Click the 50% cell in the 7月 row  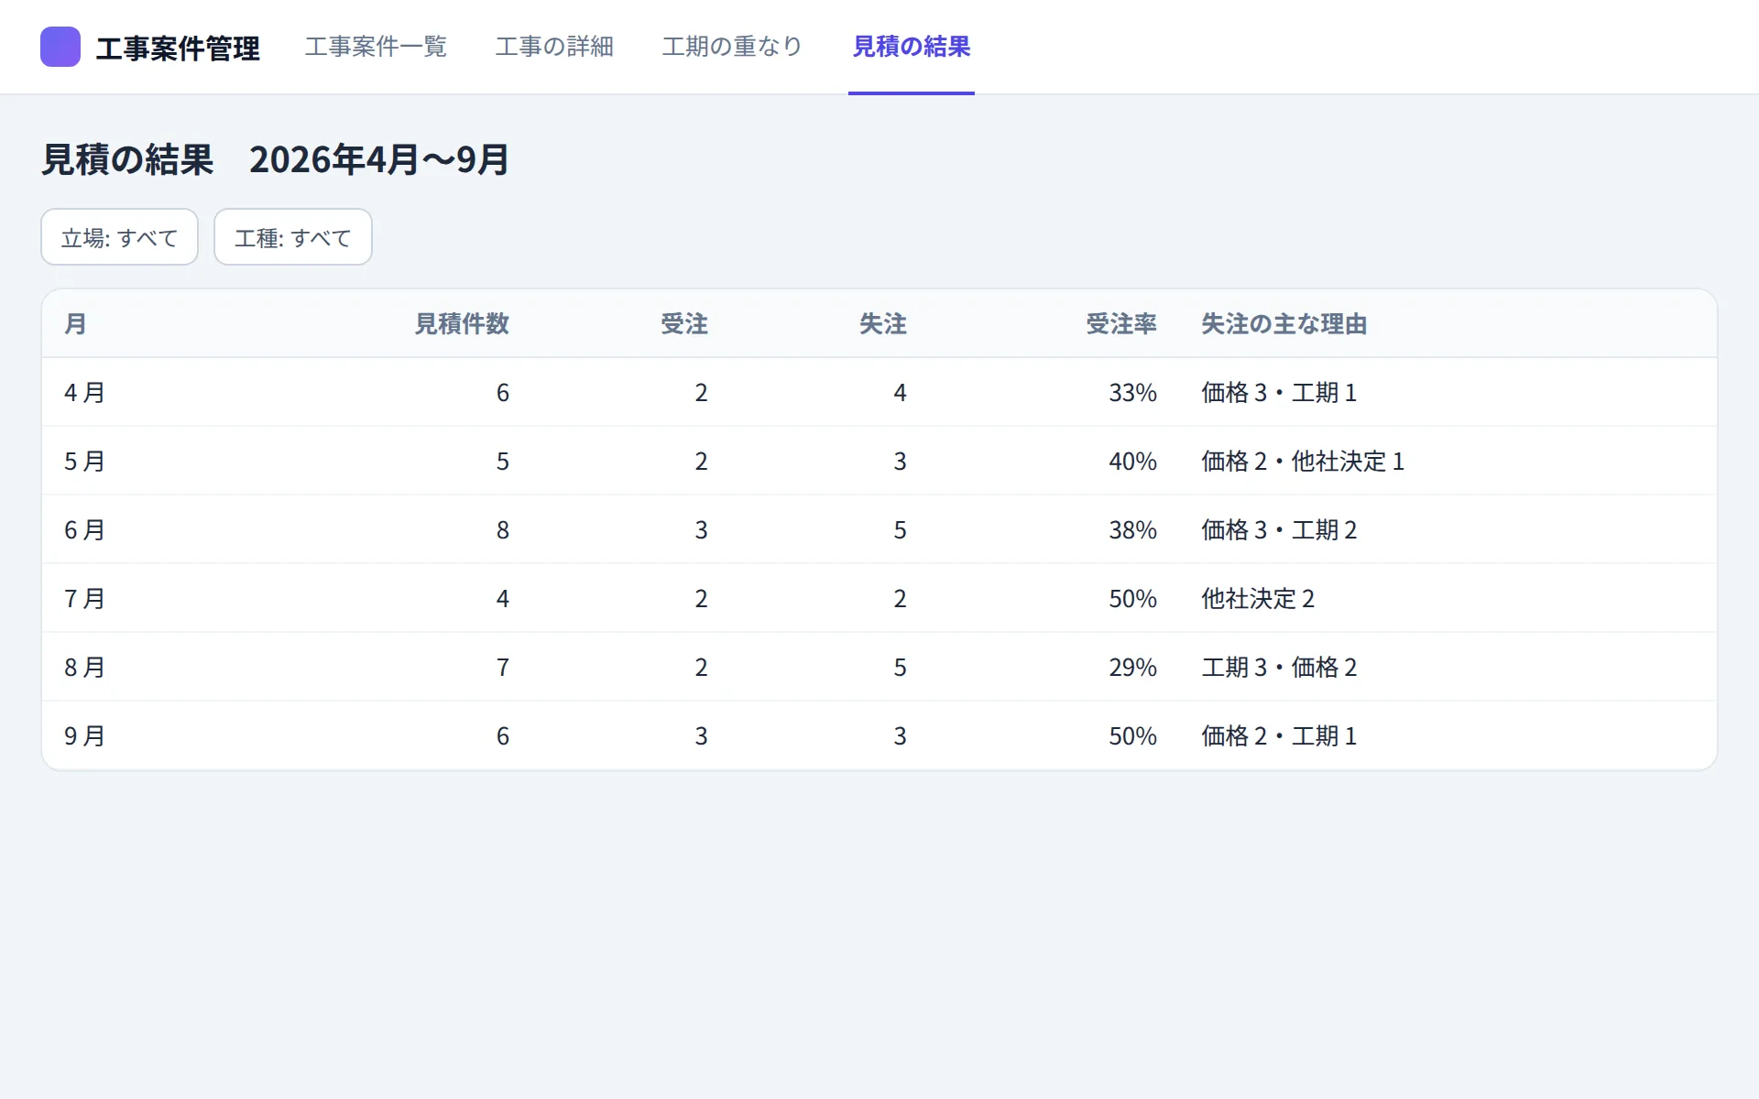pyautogui.click(x=1132, y=599)
